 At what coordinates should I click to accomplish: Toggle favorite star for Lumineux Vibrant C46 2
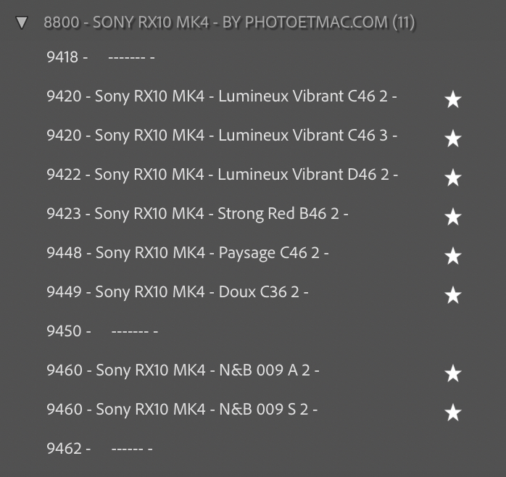point(452,99)
